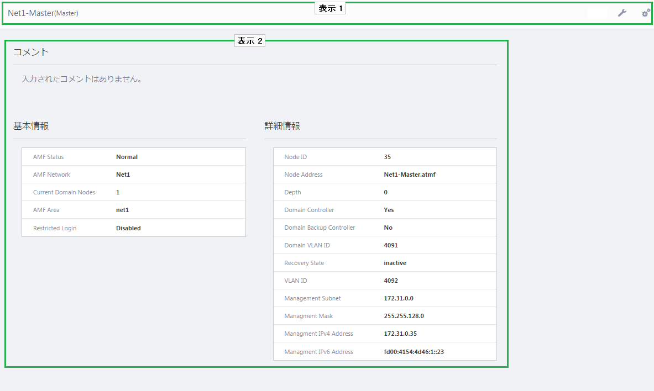Viewport: 654px width, 391px height.
Task: Select the Managment IPv4 Address value 172.31.0.35
Action: (x=400, y=334)
